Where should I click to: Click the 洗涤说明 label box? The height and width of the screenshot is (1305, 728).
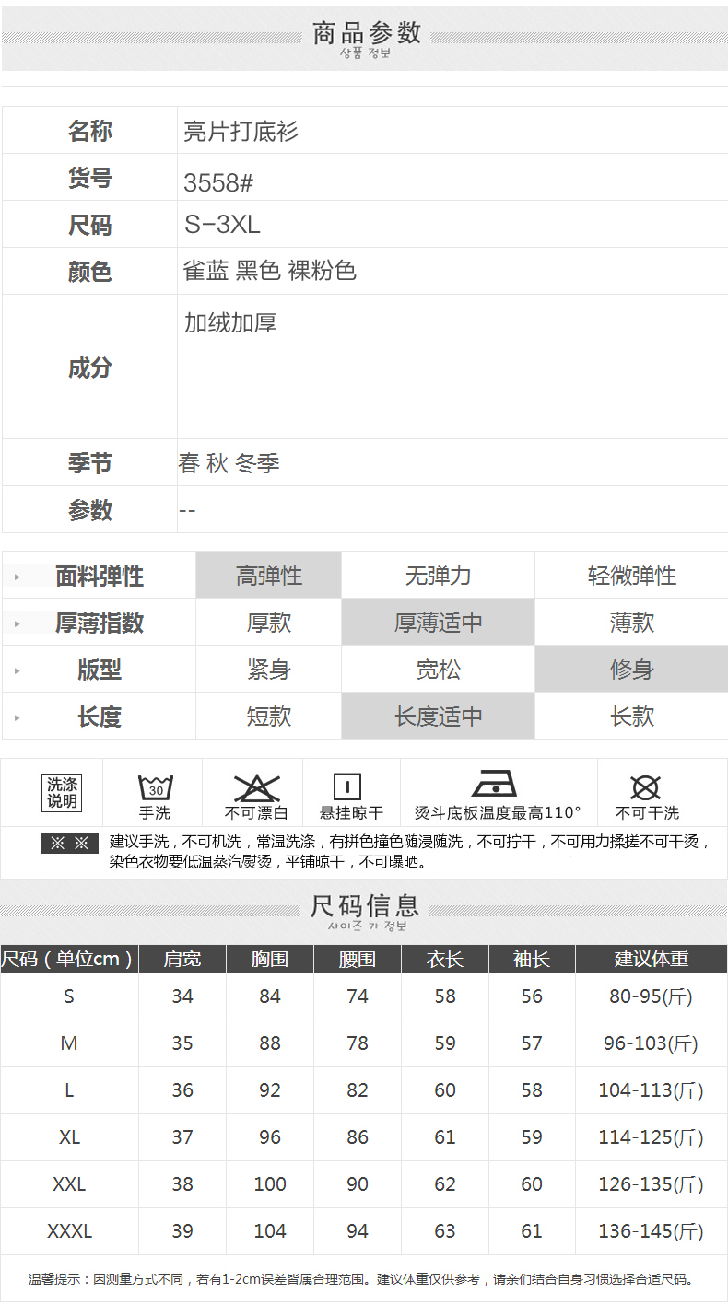pyautogui.click(x=63, y=792)
